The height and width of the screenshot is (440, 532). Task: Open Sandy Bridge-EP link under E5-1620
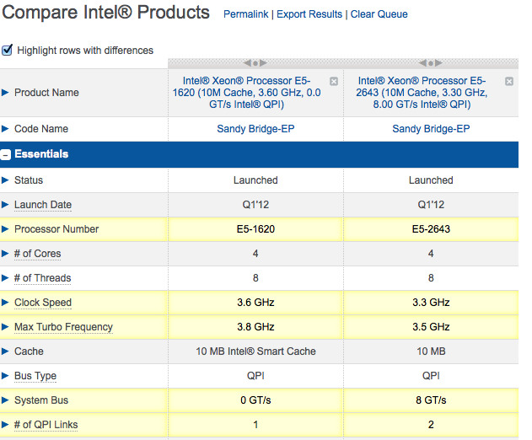(255, 129)
